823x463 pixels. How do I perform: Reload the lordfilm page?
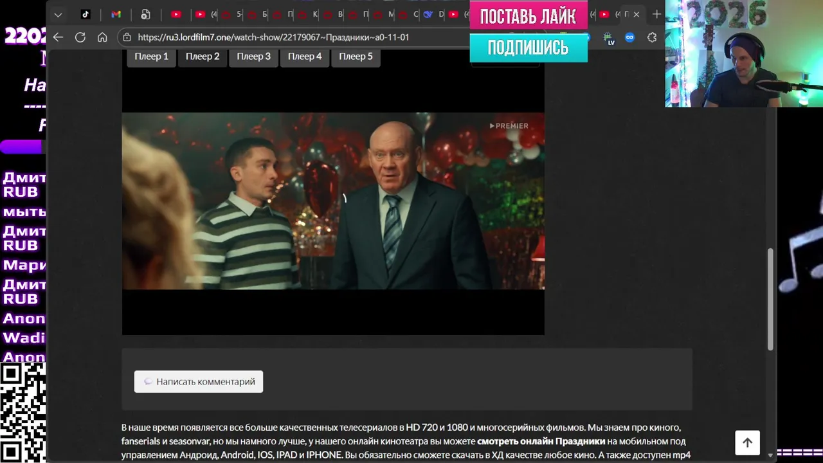pyautogui.click(x=80, y=37)
